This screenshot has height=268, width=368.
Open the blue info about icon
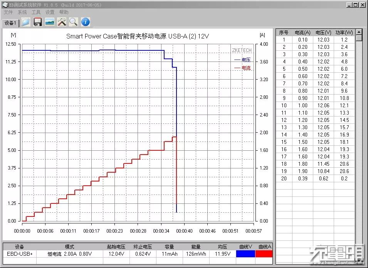click(86, 22)
